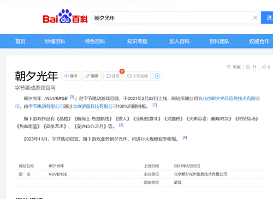This screenshot has height=199, width=273.
Task: Click the square upload icon button beside 上传视频
Action: (x=157, y=76)
